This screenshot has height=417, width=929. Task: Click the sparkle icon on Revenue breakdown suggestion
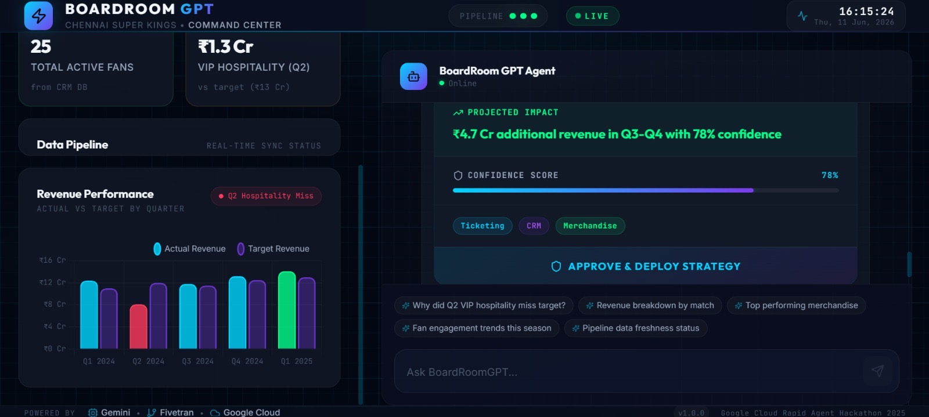tap(589, 306)
